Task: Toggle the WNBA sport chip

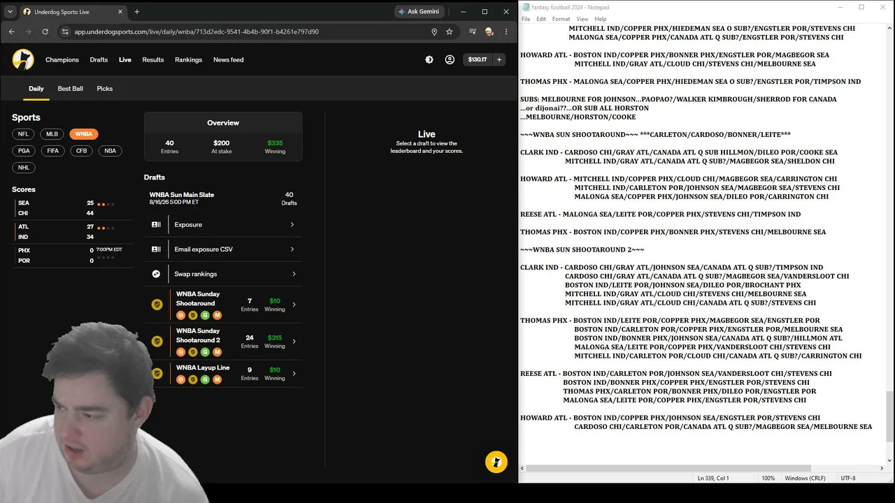Action: pos(84,134)
